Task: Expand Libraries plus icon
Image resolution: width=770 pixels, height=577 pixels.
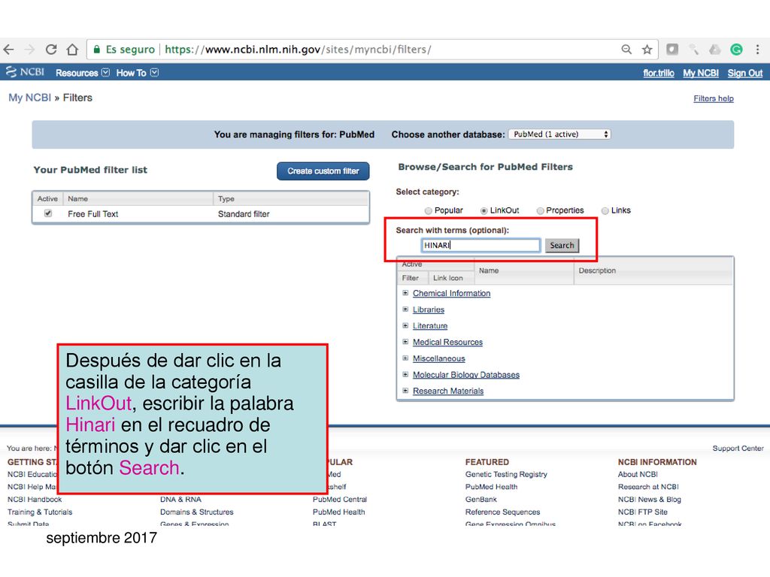Action: tap(405, 309)
